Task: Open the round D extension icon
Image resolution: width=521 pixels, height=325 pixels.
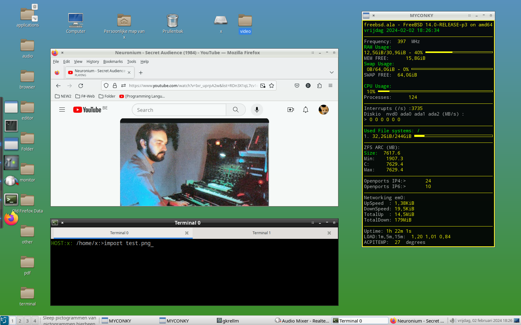Action: pos(308,86)
